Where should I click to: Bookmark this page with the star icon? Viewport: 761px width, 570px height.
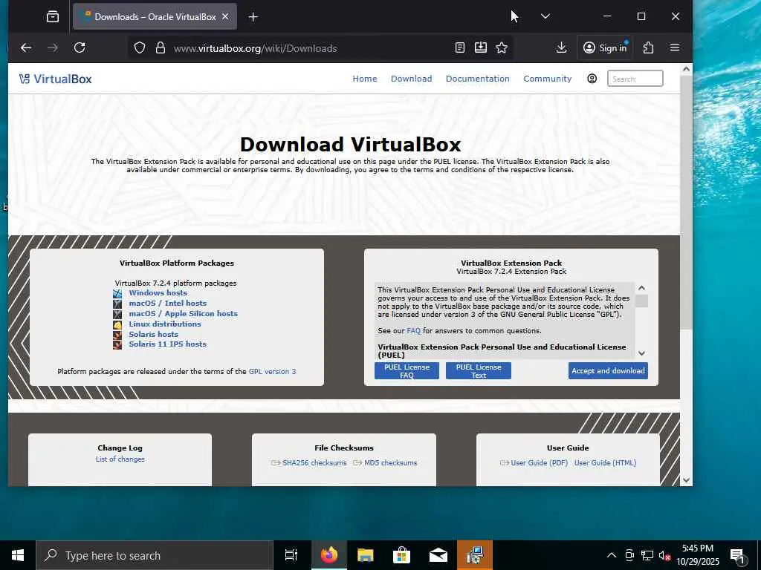(x=502, y=47)
